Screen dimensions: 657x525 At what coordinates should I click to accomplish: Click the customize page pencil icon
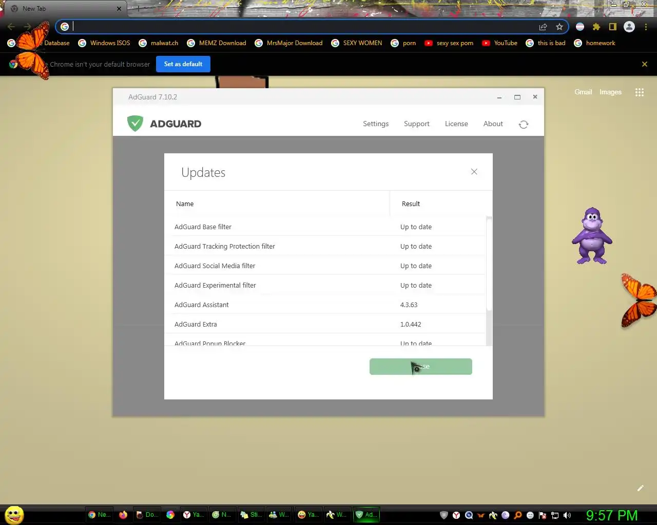[x=641, y=488]
